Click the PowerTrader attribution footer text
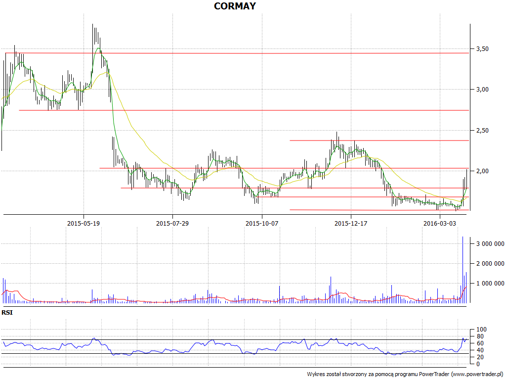 click(x=405, y=374)
